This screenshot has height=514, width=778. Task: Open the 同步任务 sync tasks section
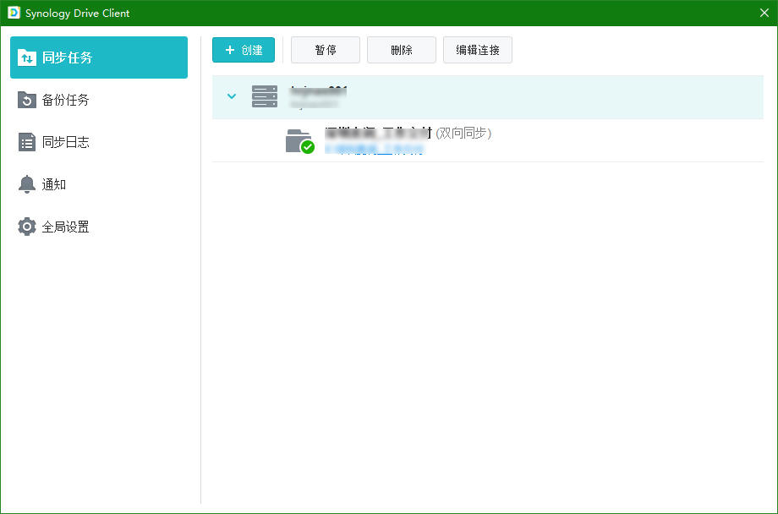pos(99,57)
